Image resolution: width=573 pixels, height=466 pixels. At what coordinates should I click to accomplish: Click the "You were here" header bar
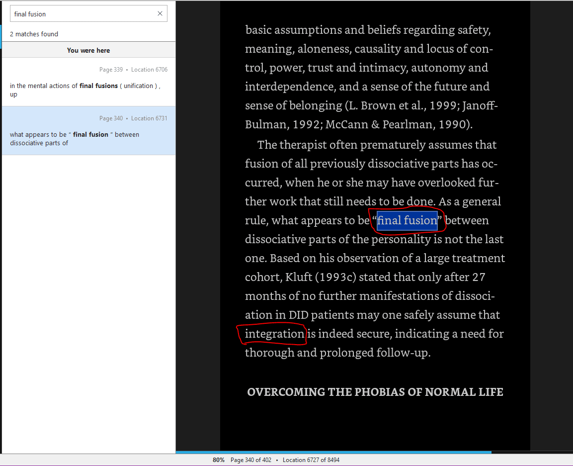coord(88,50)
